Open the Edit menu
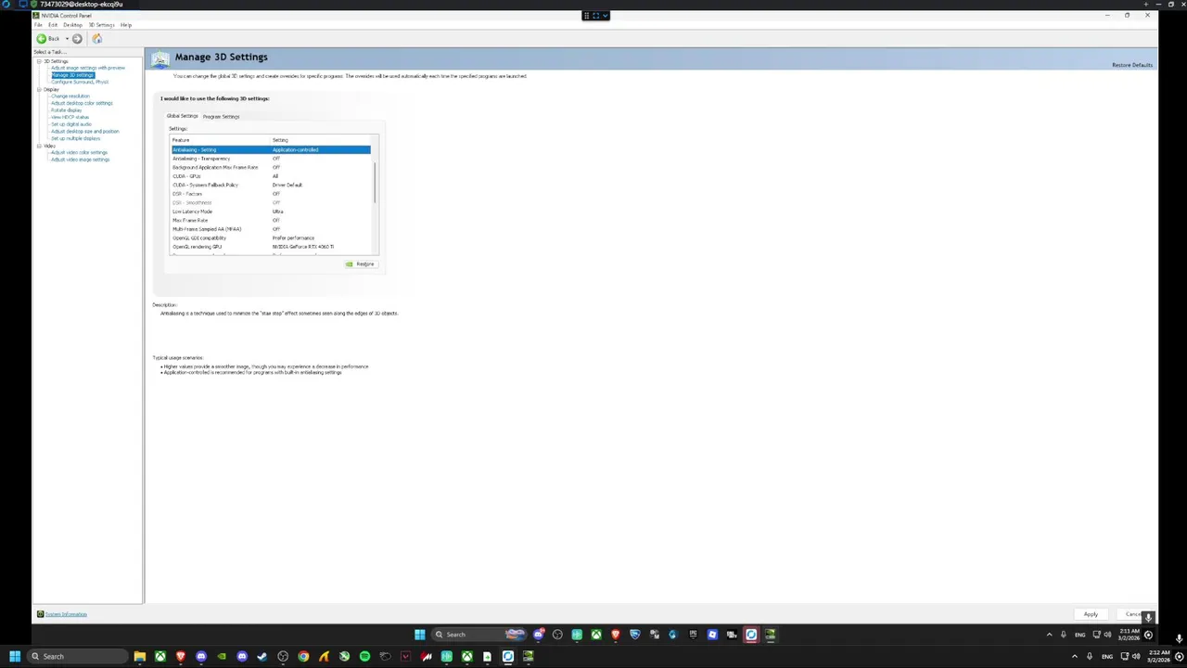1187x668 pixels. [x=53, y=25]
